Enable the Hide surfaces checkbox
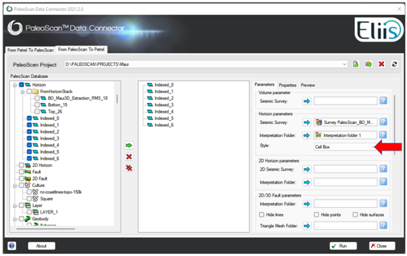Screen dimensions: 407x256 355,215
